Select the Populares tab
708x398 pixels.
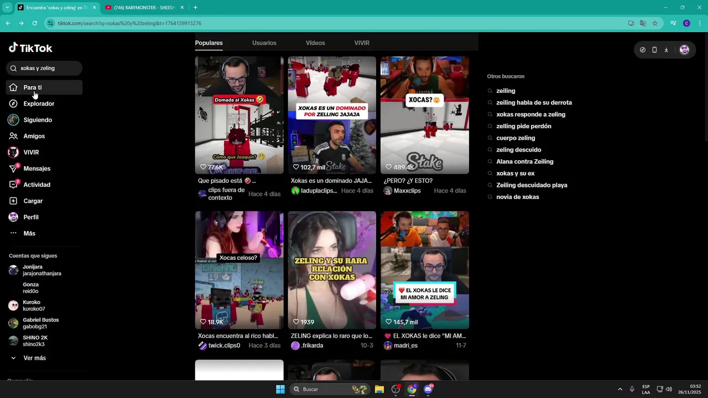(x=209, y=43)
